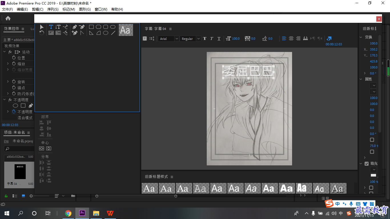
Task: Select the Ellipse shape tool
Action: pos(106,33)
